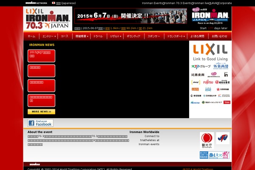Open the red star sponsor logo
This screenshot has height=170, width=255.
[x=223, y=89]
